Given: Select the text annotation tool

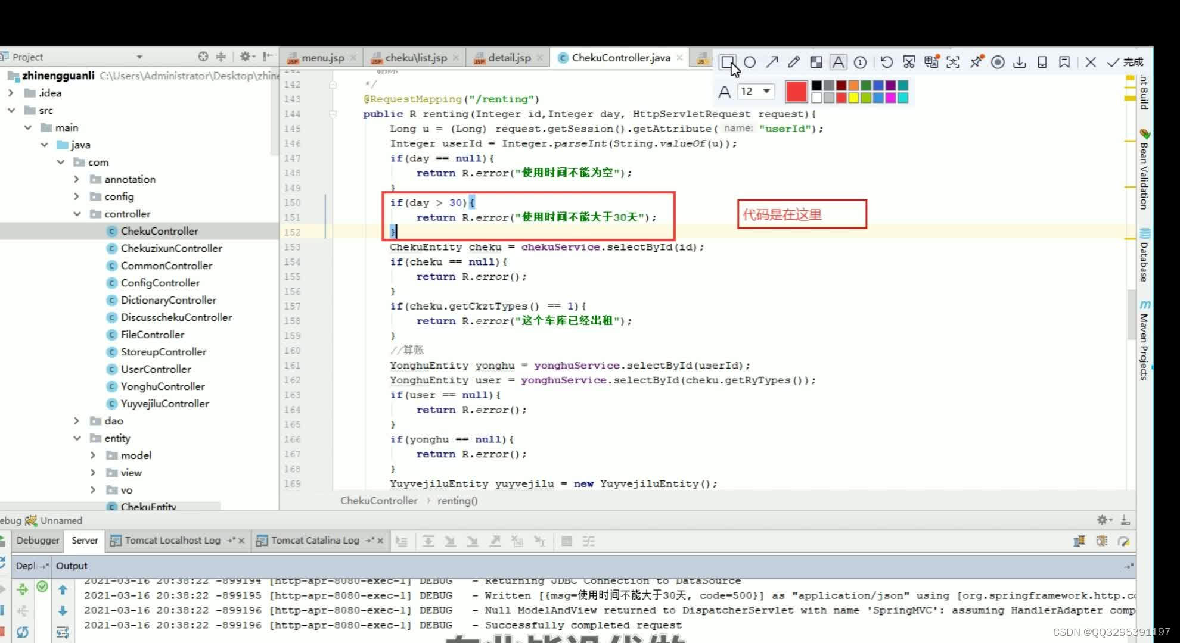Looking at the screenshot, I should tap(838, 62).
